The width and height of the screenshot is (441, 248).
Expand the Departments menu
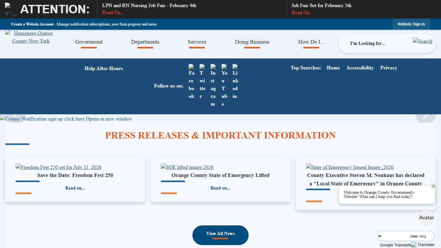click(145, 42)
